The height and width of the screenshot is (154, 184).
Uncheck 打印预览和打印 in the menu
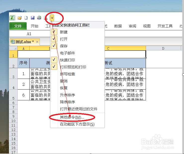[77, 67]
